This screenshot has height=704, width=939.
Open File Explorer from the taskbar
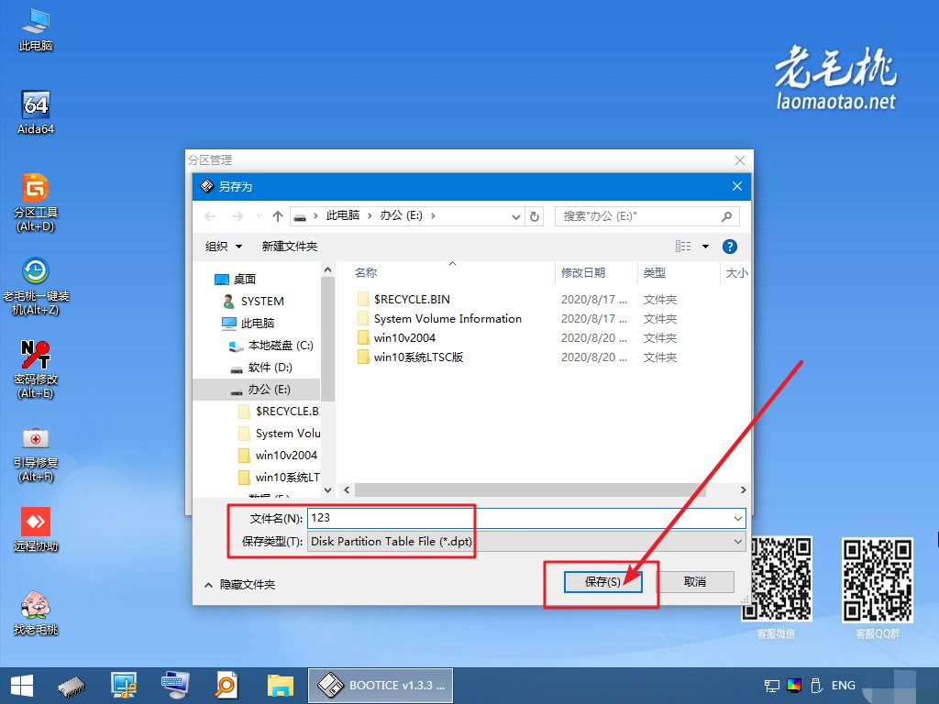coord(281,686)
